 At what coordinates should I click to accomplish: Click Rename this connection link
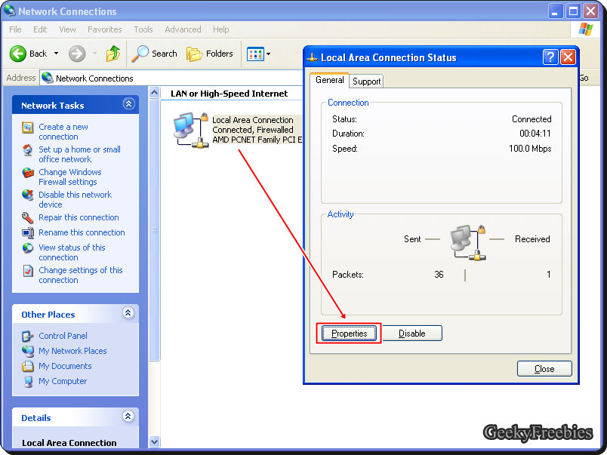tap(82, 232)
